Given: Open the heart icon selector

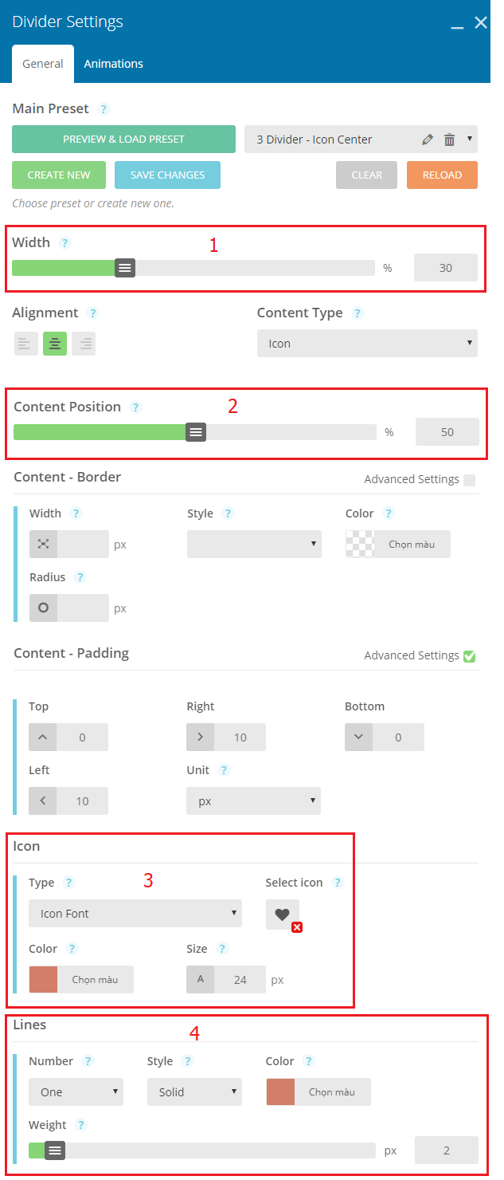Looking at the screenshot, I should pos(282,914).
